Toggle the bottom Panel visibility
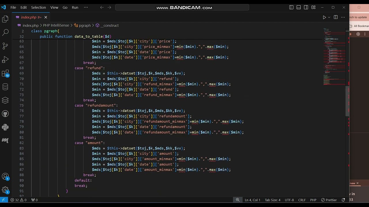 tap(299, 7)
